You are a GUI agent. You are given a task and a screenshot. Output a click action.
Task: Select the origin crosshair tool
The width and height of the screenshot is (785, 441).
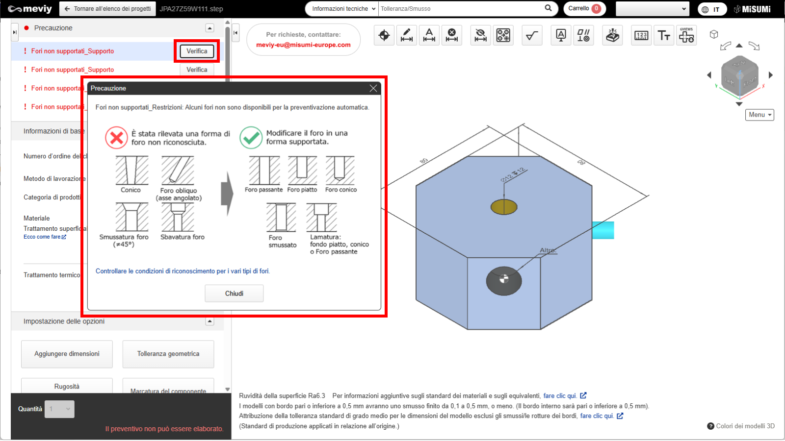click(384, 35)
